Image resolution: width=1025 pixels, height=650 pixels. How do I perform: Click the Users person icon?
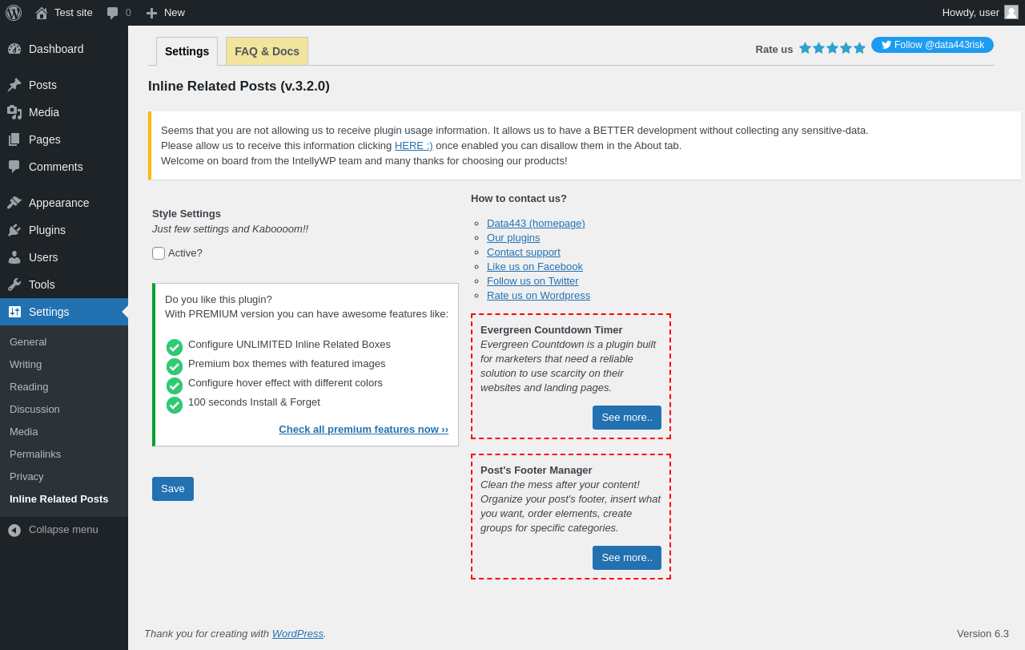click(14, 257)
